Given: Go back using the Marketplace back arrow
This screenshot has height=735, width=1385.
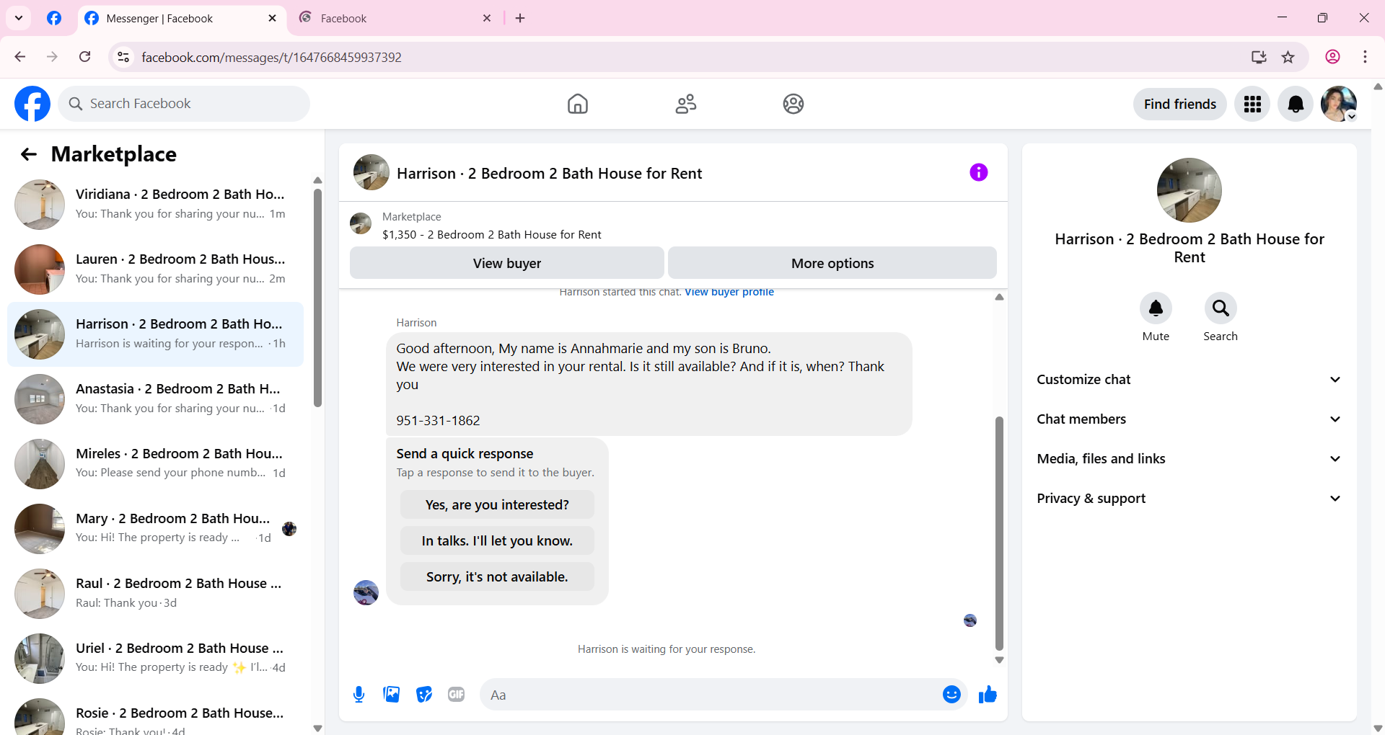Looking at the screenshot, I should (x=29, y=154).
